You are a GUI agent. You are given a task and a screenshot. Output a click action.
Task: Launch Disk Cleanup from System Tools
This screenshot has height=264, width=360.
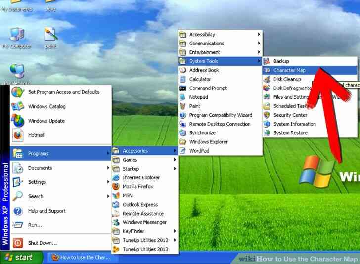click(310, 79)
